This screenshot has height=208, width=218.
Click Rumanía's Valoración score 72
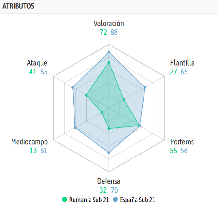104,32
